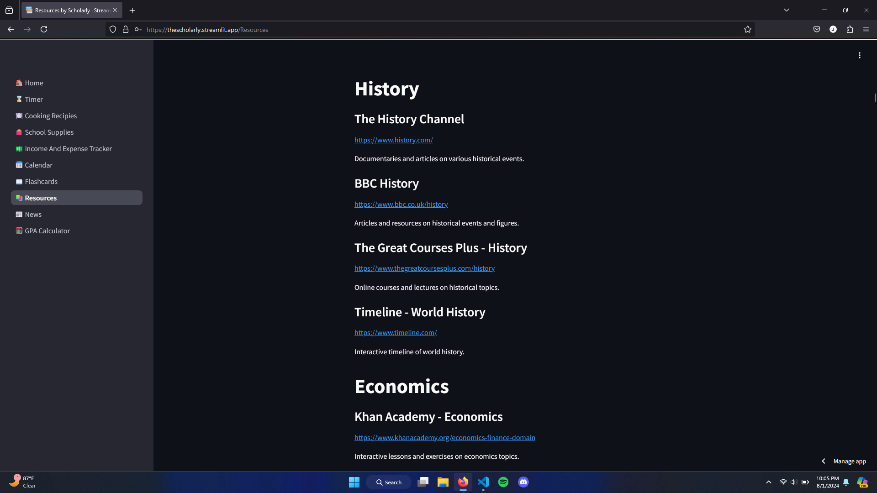Bookmark this page with star icon
Image resolution: width=877 pixels, height=493 pixels.
747,30
